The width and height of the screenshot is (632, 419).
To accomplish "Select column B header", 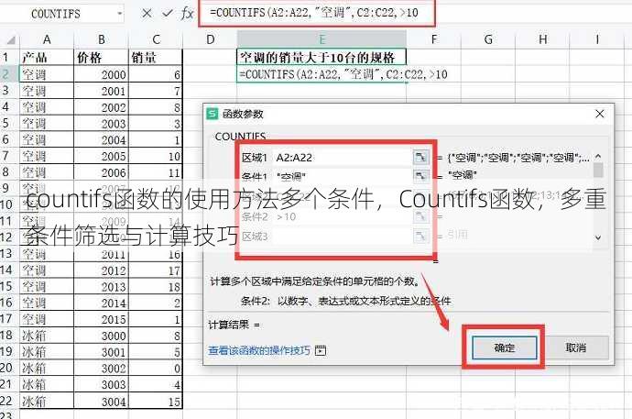I will click(x=101, y=39).
